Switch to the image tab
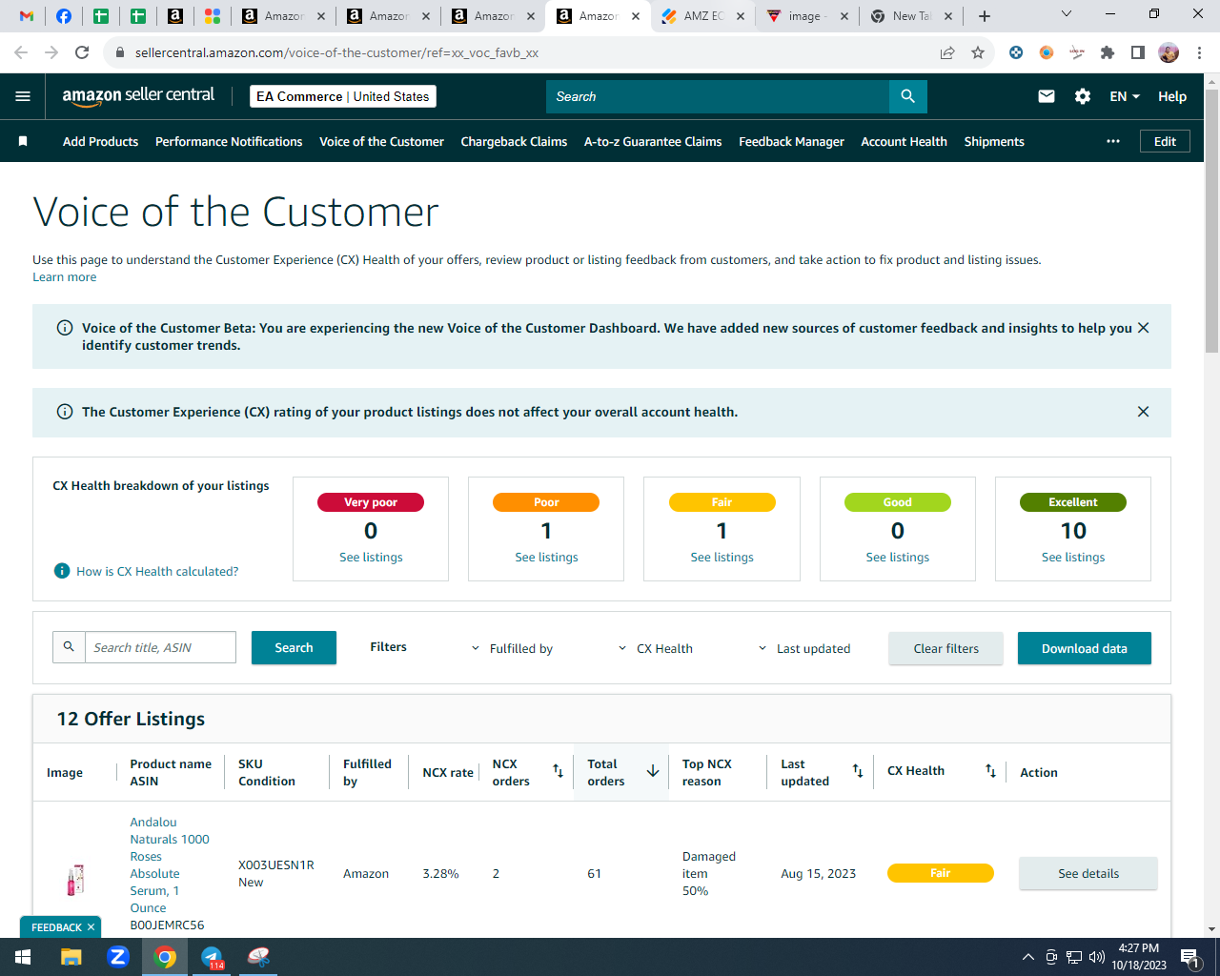Image resolution: width=1220 pixels, height=976 pixels. point(806,16)
